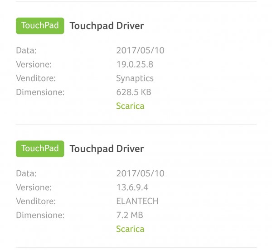
Task: Select the Touchpad Driver title for version 19.0.25.8
Action: point(107,26)
